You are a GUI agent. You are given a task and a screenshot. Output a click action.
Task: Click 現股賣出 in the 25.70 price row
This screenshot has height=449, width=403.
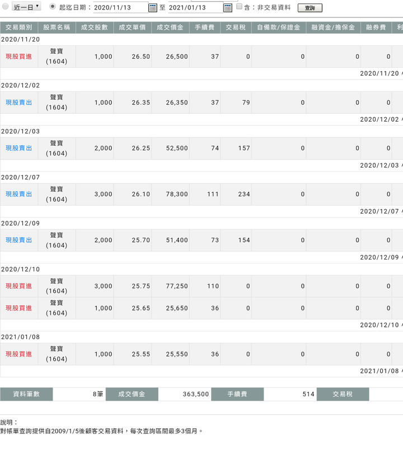[x=19, y=240]
